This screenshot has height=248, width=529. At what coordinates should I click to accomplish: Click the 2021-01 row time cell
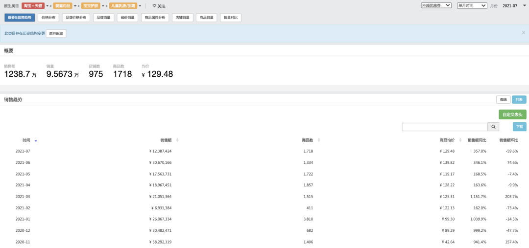[23, 219]
